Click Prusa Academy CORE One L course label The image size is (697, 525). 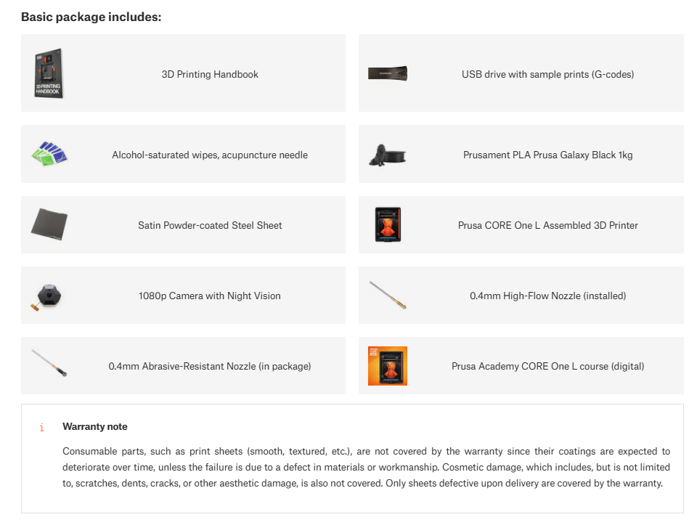pos(547,366)
